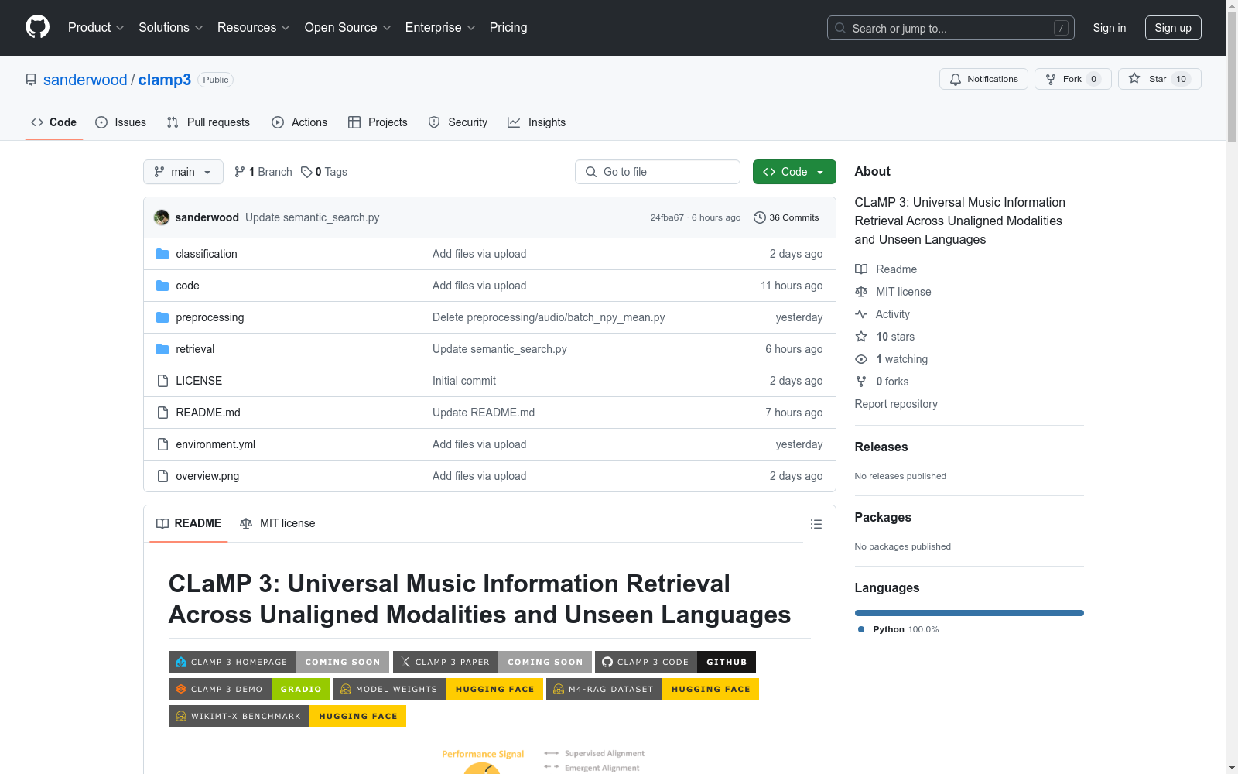
Task: Click in the Go to file field
Action: coord(658,172)
